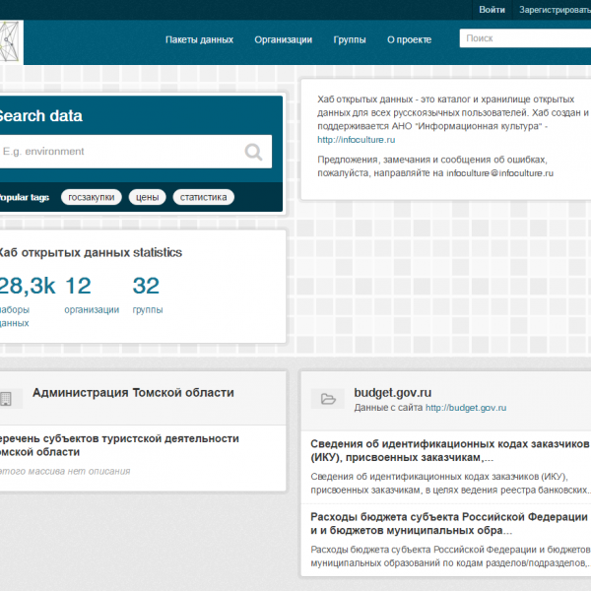Click the 'Search data' heading
The image size is (591, 591).
click(x=40, y=115)
